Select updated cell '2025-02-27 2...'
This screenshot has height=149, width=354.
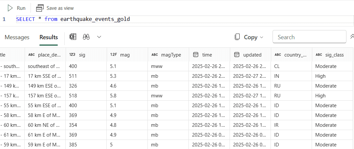[251, 76]
